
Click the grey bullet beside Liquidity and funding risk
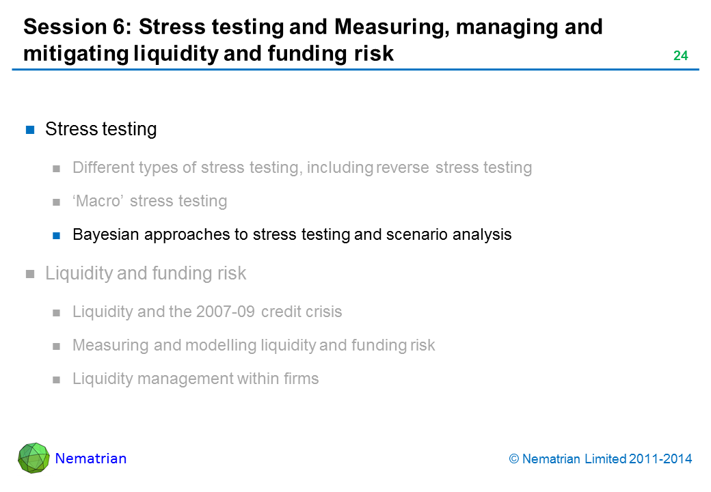[30, 275]
